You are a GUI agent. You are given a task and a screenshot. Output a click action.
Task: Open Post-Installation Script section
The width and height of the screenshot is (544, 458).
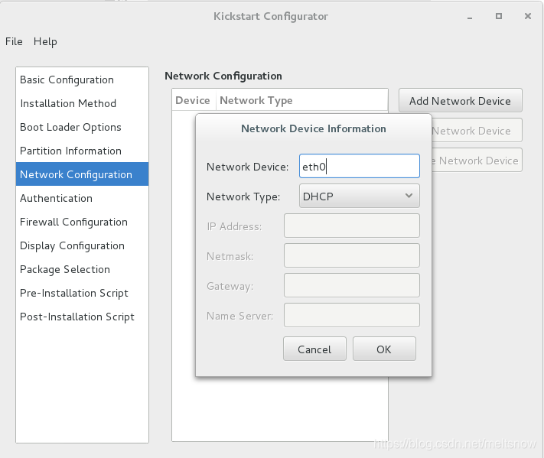click(82, 317)
